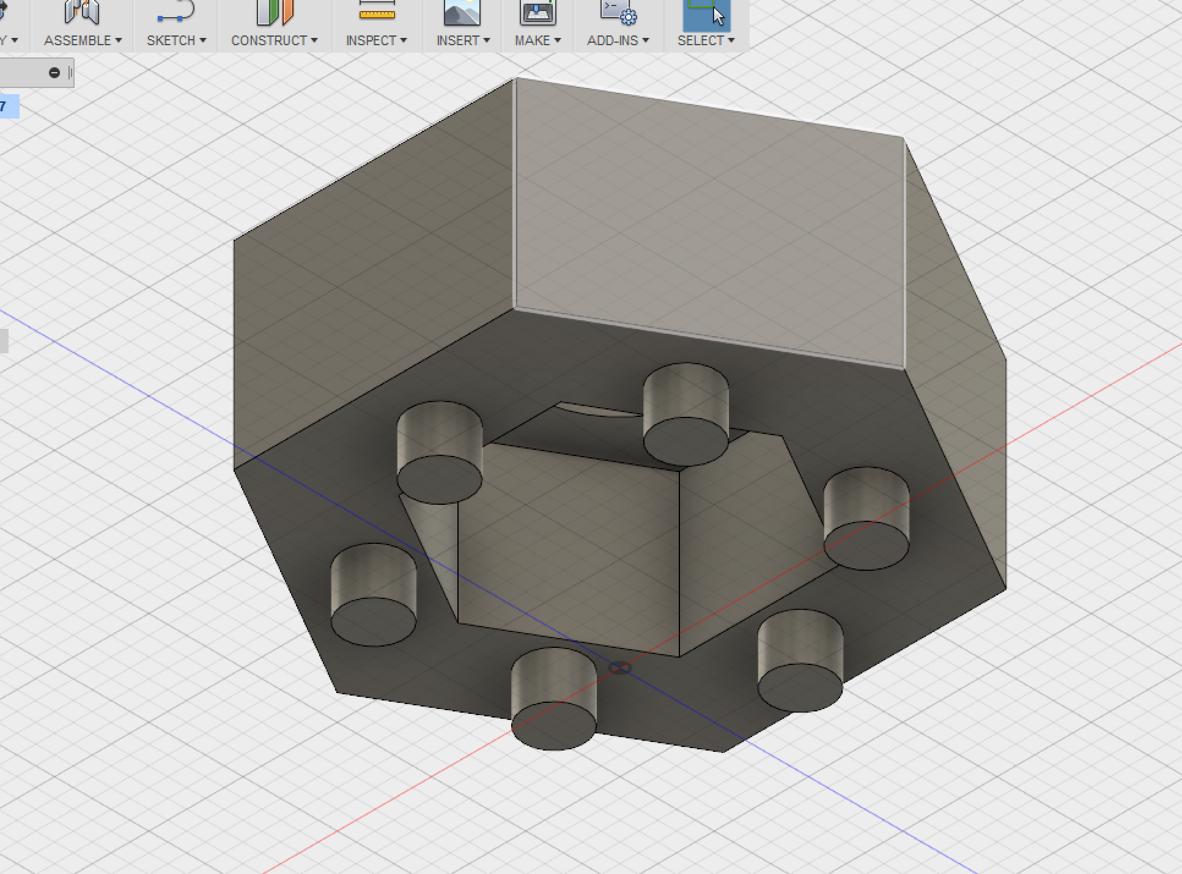Viewport: 1182px width, 874px height.
Task: Click the Add-Ins scripts gear icon
Action: (x=618, y=12)
